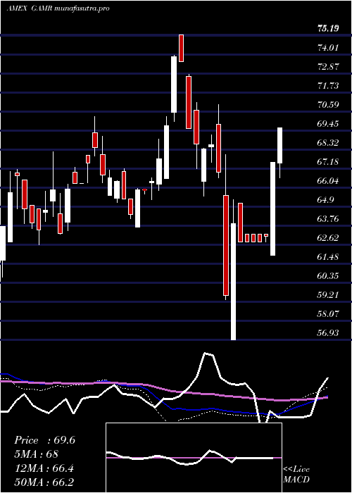Select the highest red candle near 75.19
The width and height of the screenshot is (352, 493).
tap(182, 48)
